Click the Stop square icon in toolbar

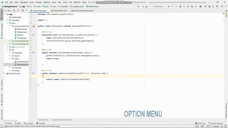(196, 6)
